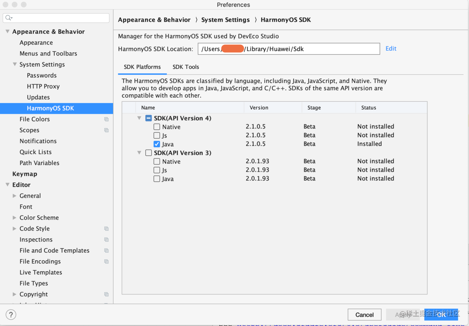Select HTTP Proxy in the settings tree

tap(43, 87)
